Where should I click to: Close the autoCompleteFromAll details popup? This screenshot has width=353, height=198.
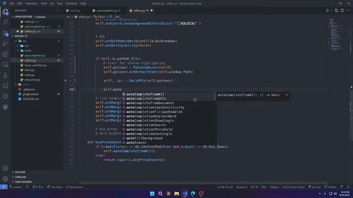(287, 95)
